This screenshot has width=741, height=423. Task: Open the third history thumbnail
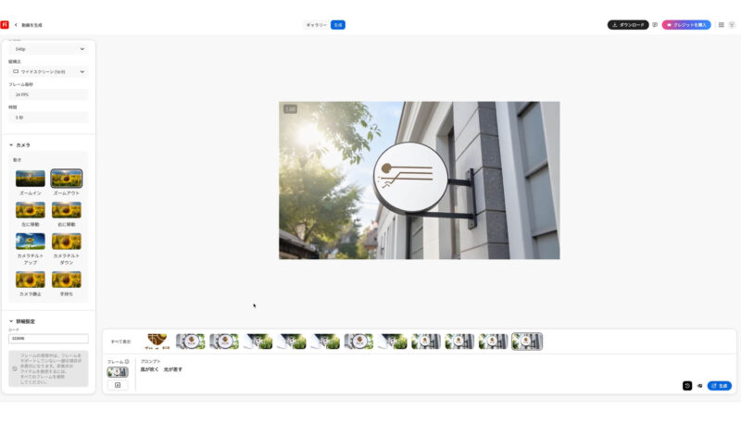click(224, 342)
